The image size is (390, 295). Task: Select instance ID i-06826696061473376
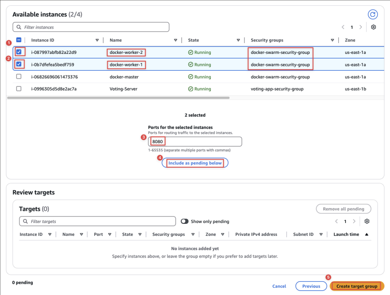tap(54, 77)
